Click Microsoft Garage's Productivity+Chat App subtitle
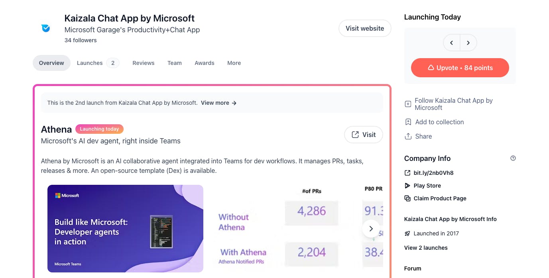Image resolution: width=549 pixels, height=278 pixels. pyautogui.click(x=132, y=30)
